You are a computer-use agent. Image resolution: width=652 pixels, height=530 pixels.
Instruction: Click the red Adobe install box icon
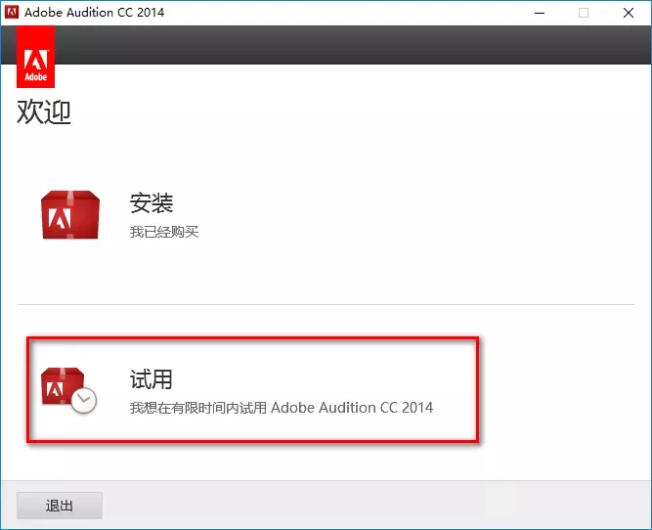70,215
